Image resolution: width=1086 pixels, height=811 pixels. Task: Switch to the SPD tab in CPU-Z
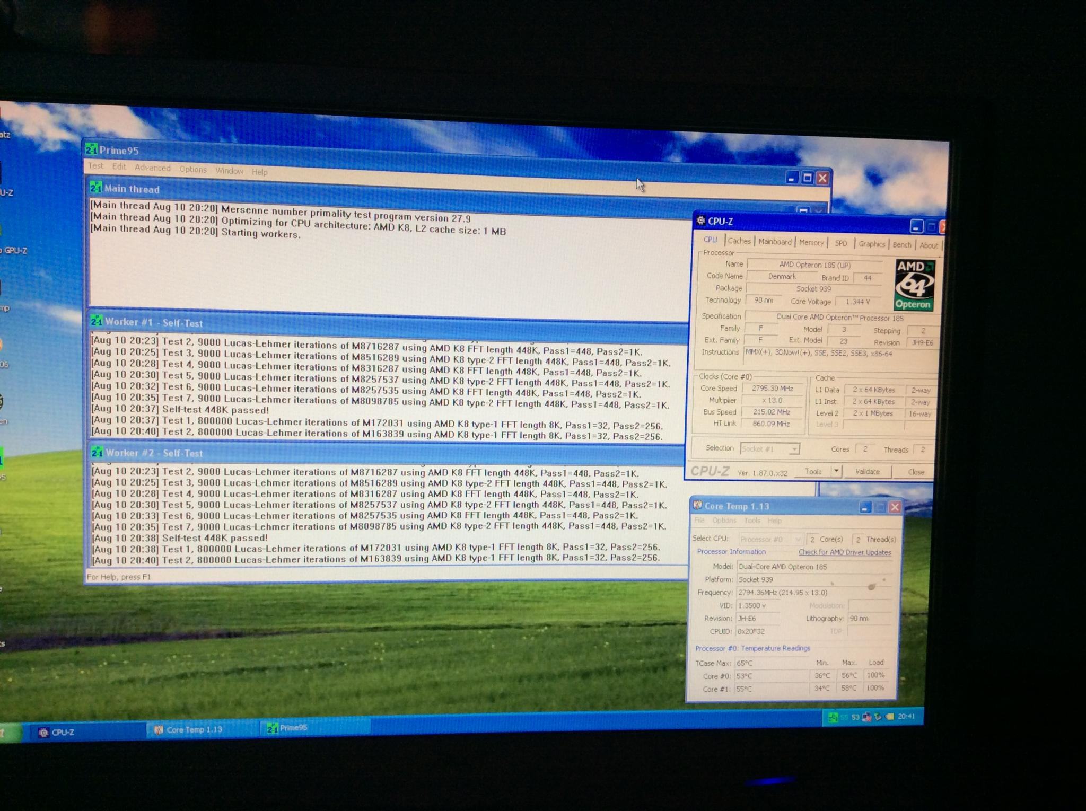pos(841,243)
